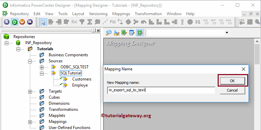
Task: Open the Mapplet Designer tool
Action: pyautogui.click(x=132, y=33)
